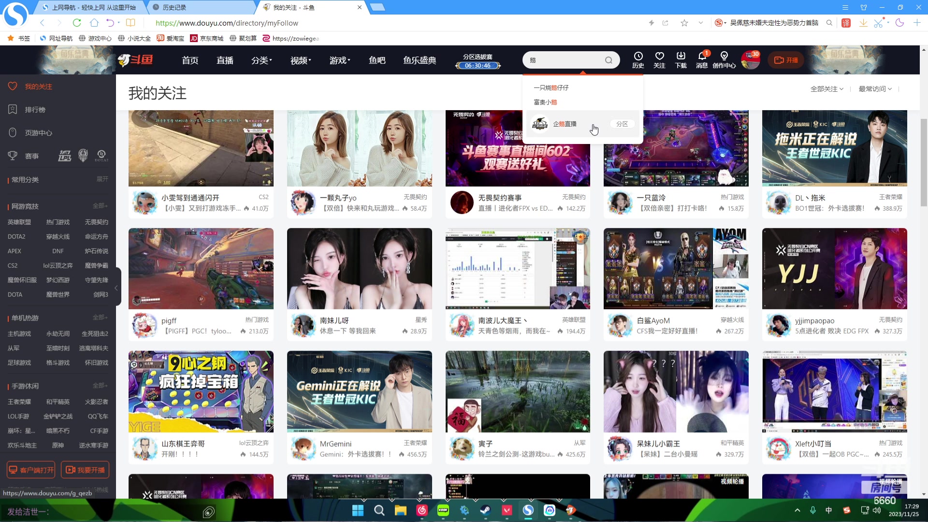Open Windows Start button on taskbar
This screenshot has height=522, width=928.
pyautogui.click(x=358, y=510)
